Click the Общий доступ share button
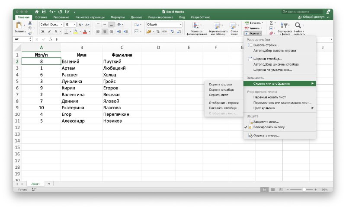 click(311, 17)
